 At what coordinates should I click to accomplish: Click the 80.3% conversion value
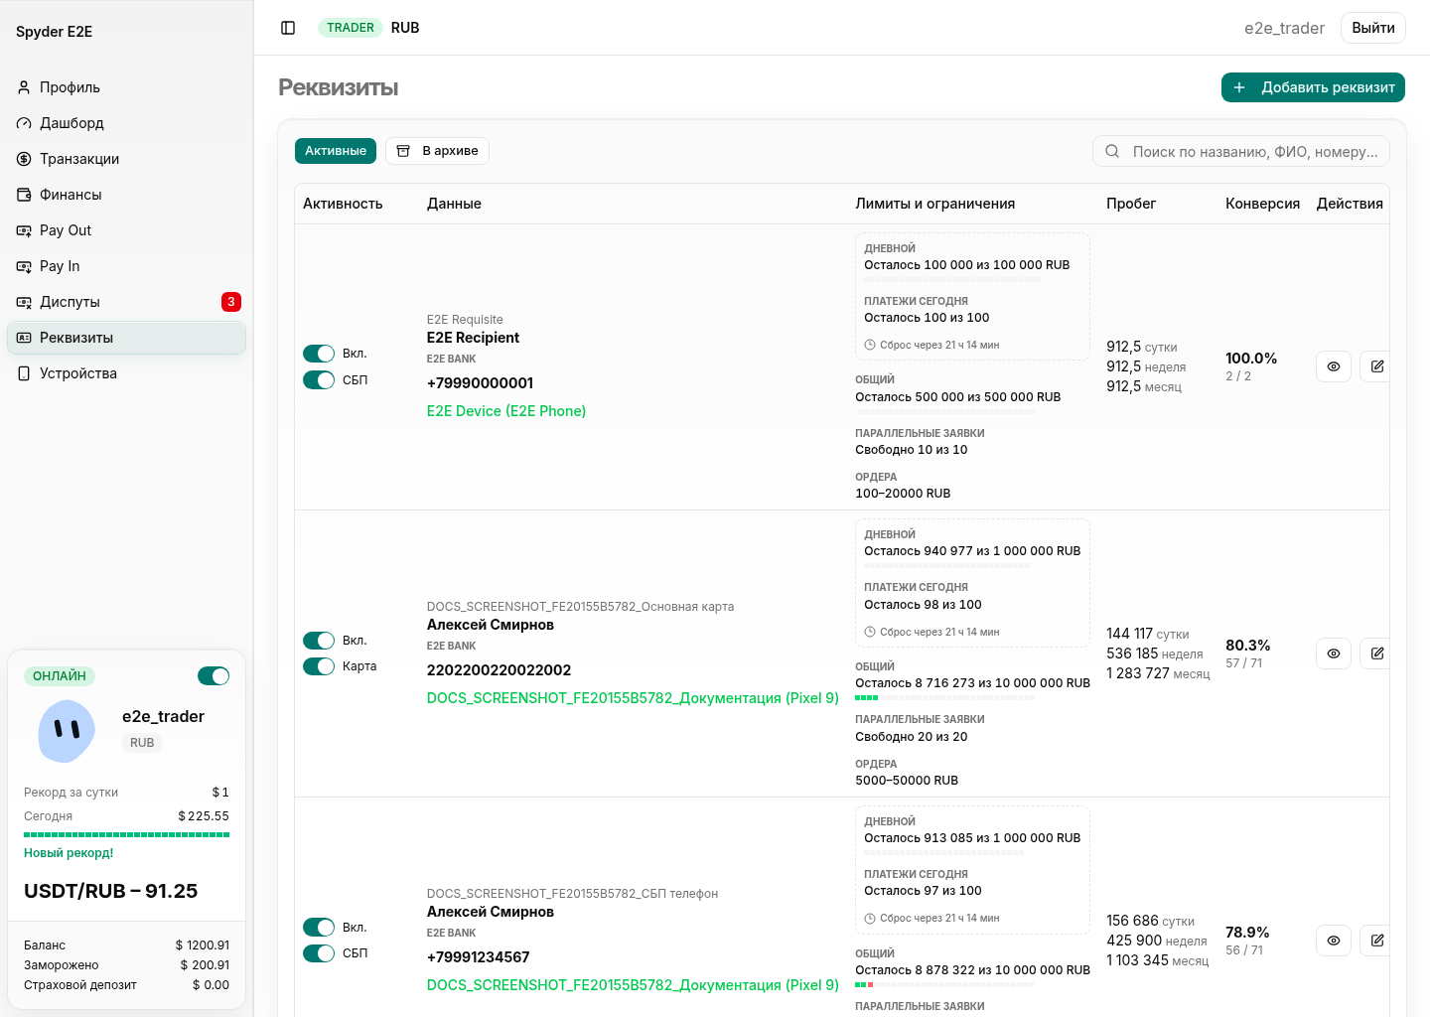1248,645
